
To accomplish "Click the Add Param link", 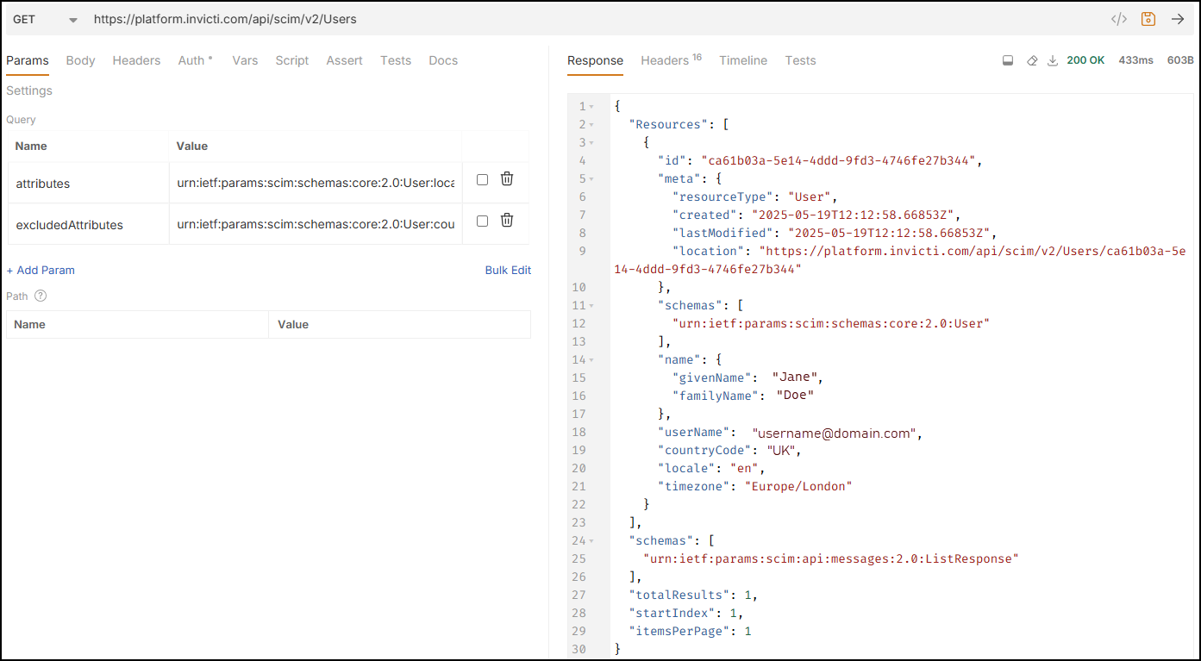I will click(x=40, y=270).
